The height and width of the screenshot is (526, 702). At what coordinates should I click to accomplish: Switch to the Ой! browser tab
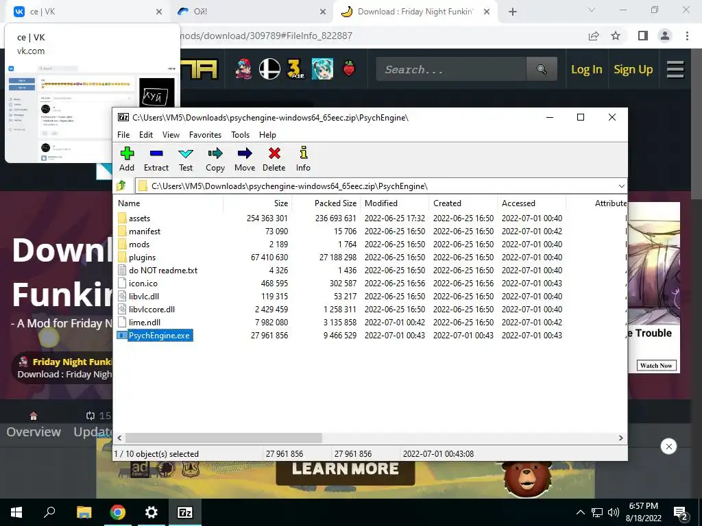251,12
